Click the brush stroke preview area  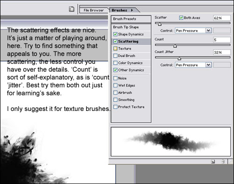tap(171, 141)
